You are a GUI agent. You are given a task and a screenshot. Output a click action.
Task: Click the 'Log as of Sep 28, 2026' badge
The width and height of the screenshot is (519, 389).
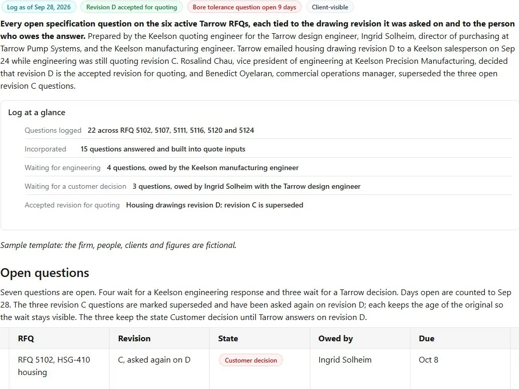[38, 7]
